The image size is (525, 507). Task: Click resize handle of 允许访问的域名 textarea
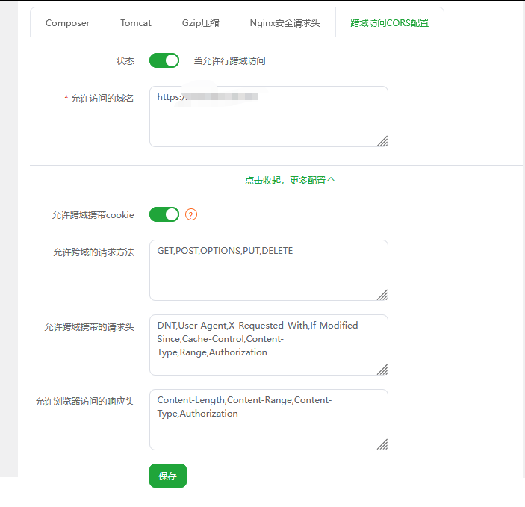(x=382, y=140)
